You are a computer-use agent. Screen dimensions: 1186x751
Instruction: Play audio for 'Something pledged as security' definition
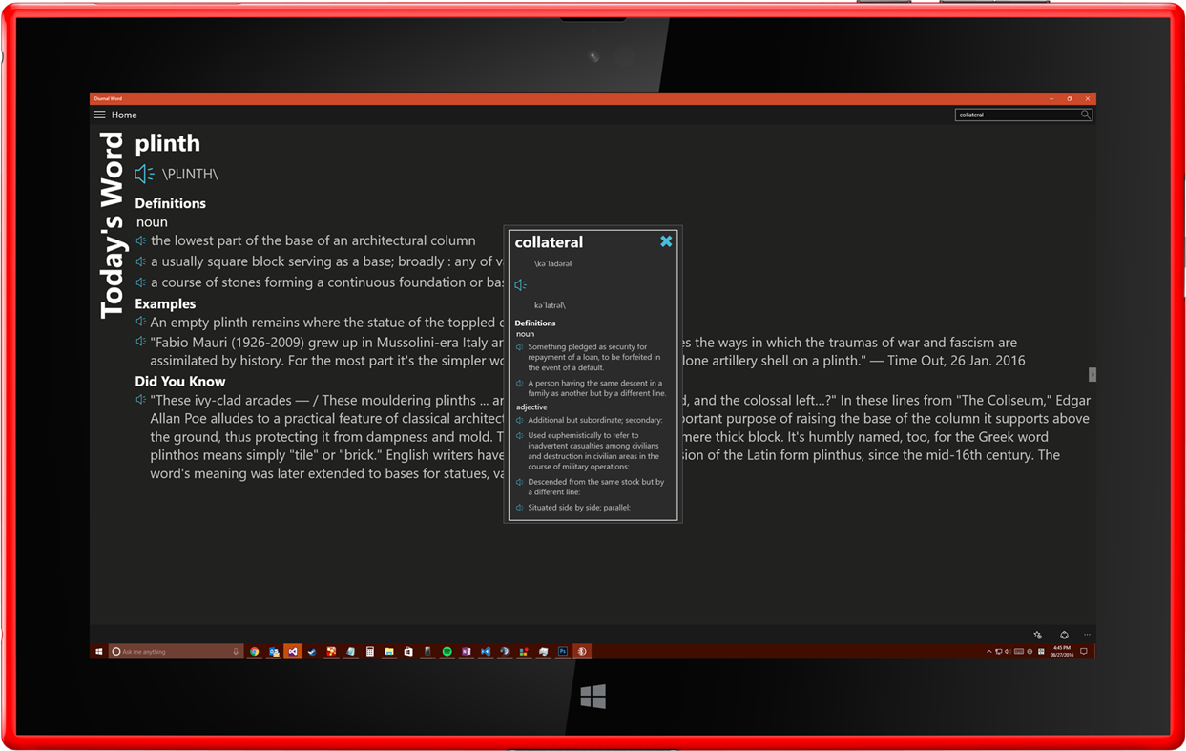519,347
